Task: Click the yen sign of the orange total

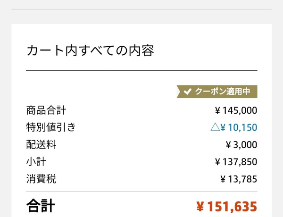Action: [x=200, y=206]
